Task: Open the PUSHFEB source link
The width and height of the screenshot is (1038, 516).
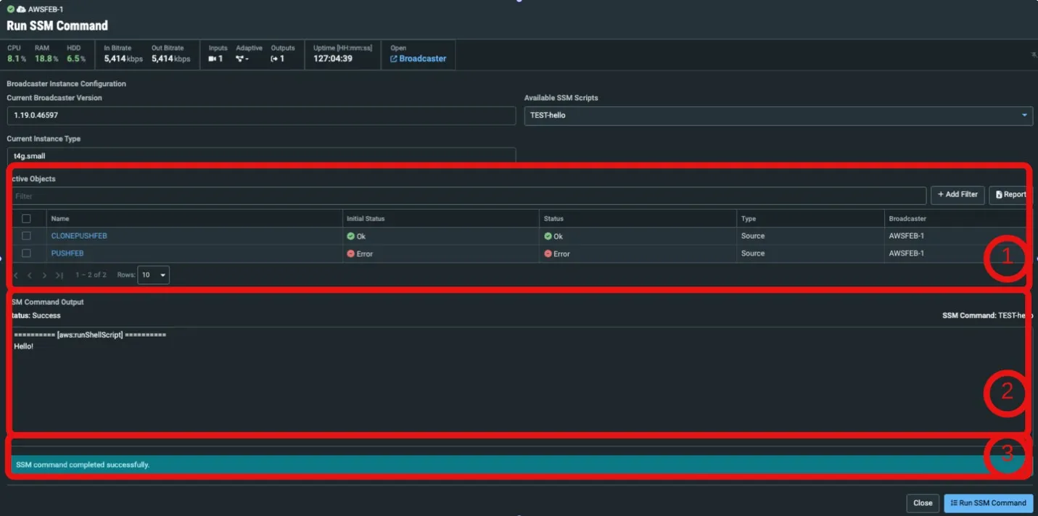Action: pos(67,253)
